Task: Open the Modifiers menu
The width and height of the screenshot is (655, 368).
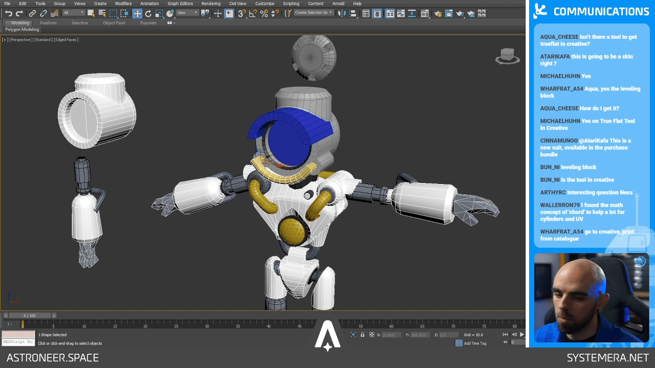Action: coord(123,4)
